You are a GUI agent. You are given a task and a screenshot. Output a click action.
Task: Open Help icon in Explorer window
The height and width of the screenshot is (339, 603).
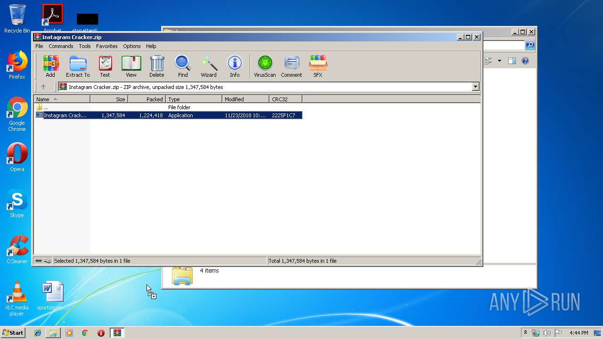(525, 61)
